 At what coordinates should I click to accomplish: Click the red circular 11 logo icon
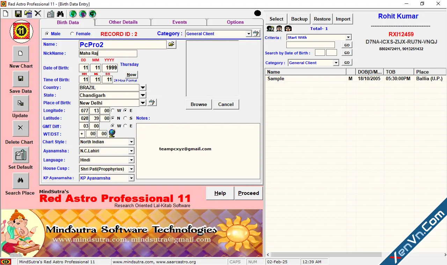[21, 32]
